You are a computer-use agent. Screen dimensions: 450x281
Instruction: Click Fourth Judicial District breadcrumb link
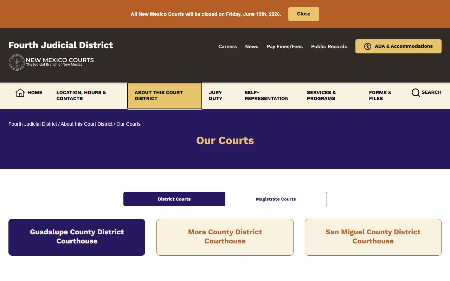pyautogui.click(x=33, y=124)
